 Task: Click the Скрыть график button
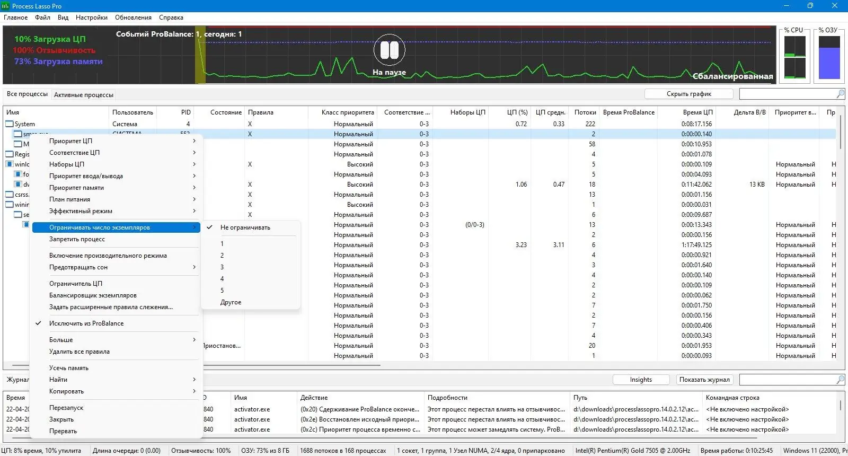tap(689, 94)
